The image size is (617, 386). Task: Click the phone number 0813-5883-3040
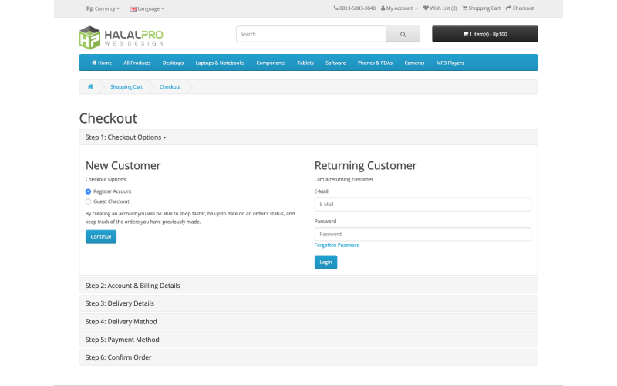coord(355,8)
